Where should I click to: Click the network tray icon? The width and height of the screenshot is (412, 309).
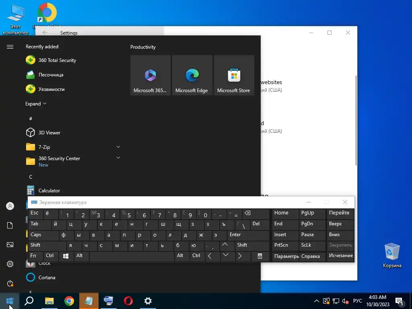pyautogui.click(x=336, y=301)
